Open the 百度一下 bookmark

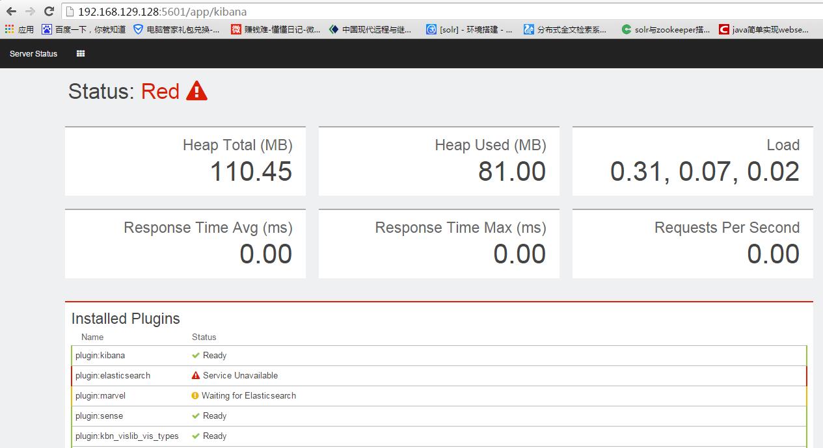(x=84, y=29)
